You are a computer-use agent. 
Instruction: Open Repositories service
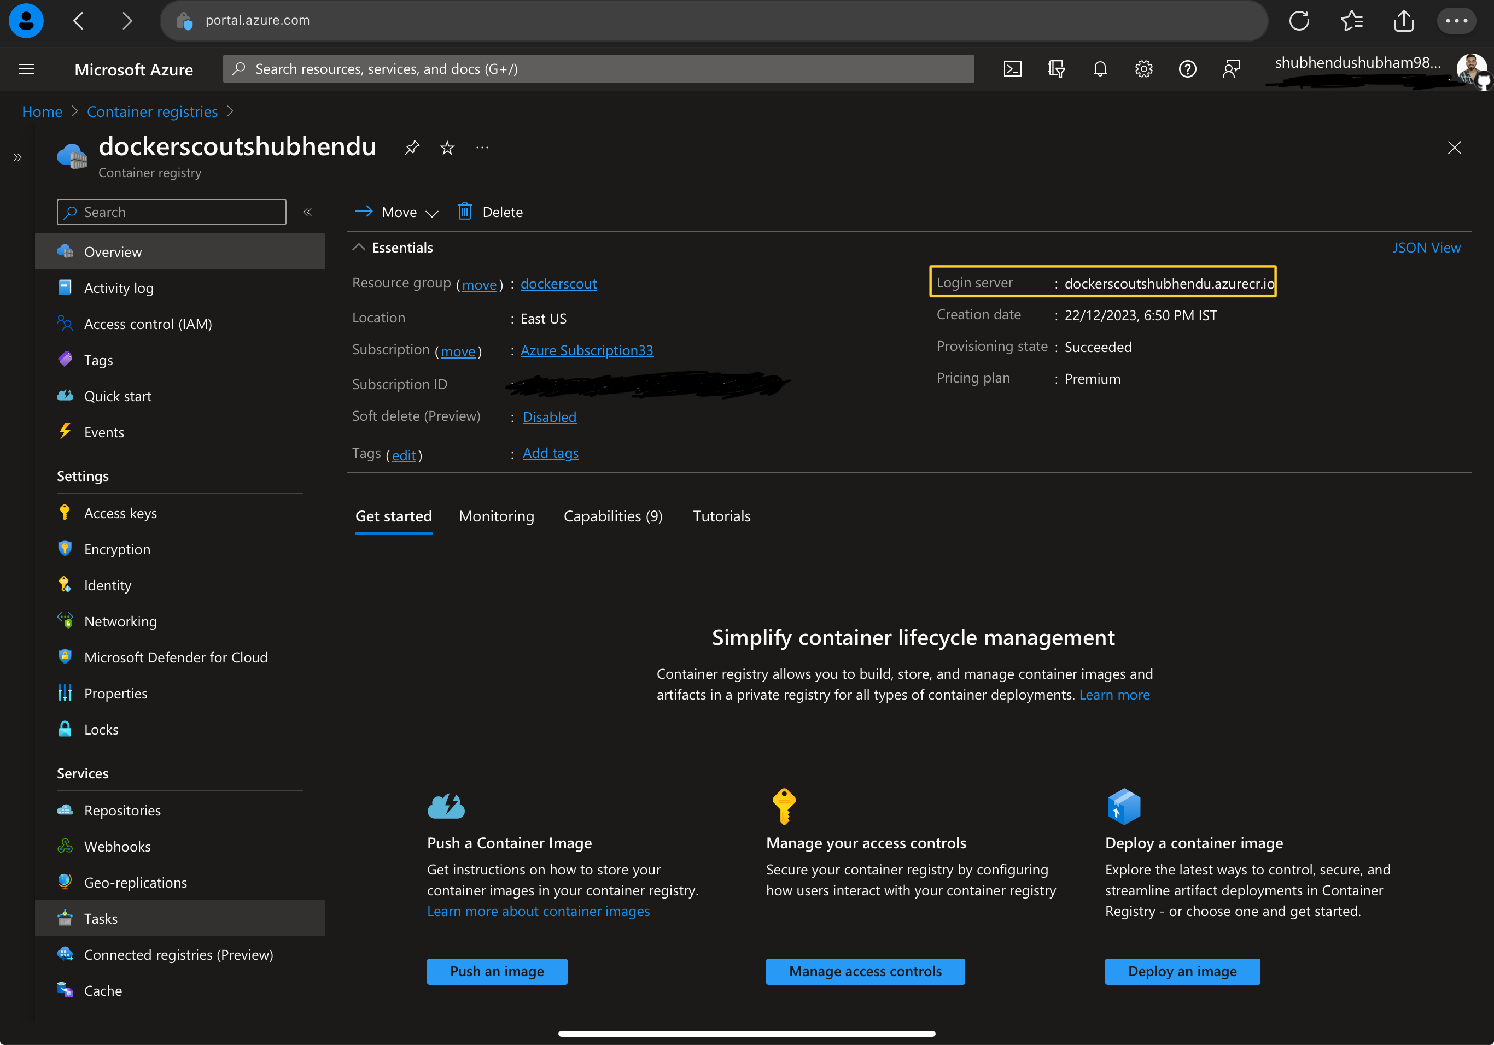pyautogui.click(x=179, y=810)
